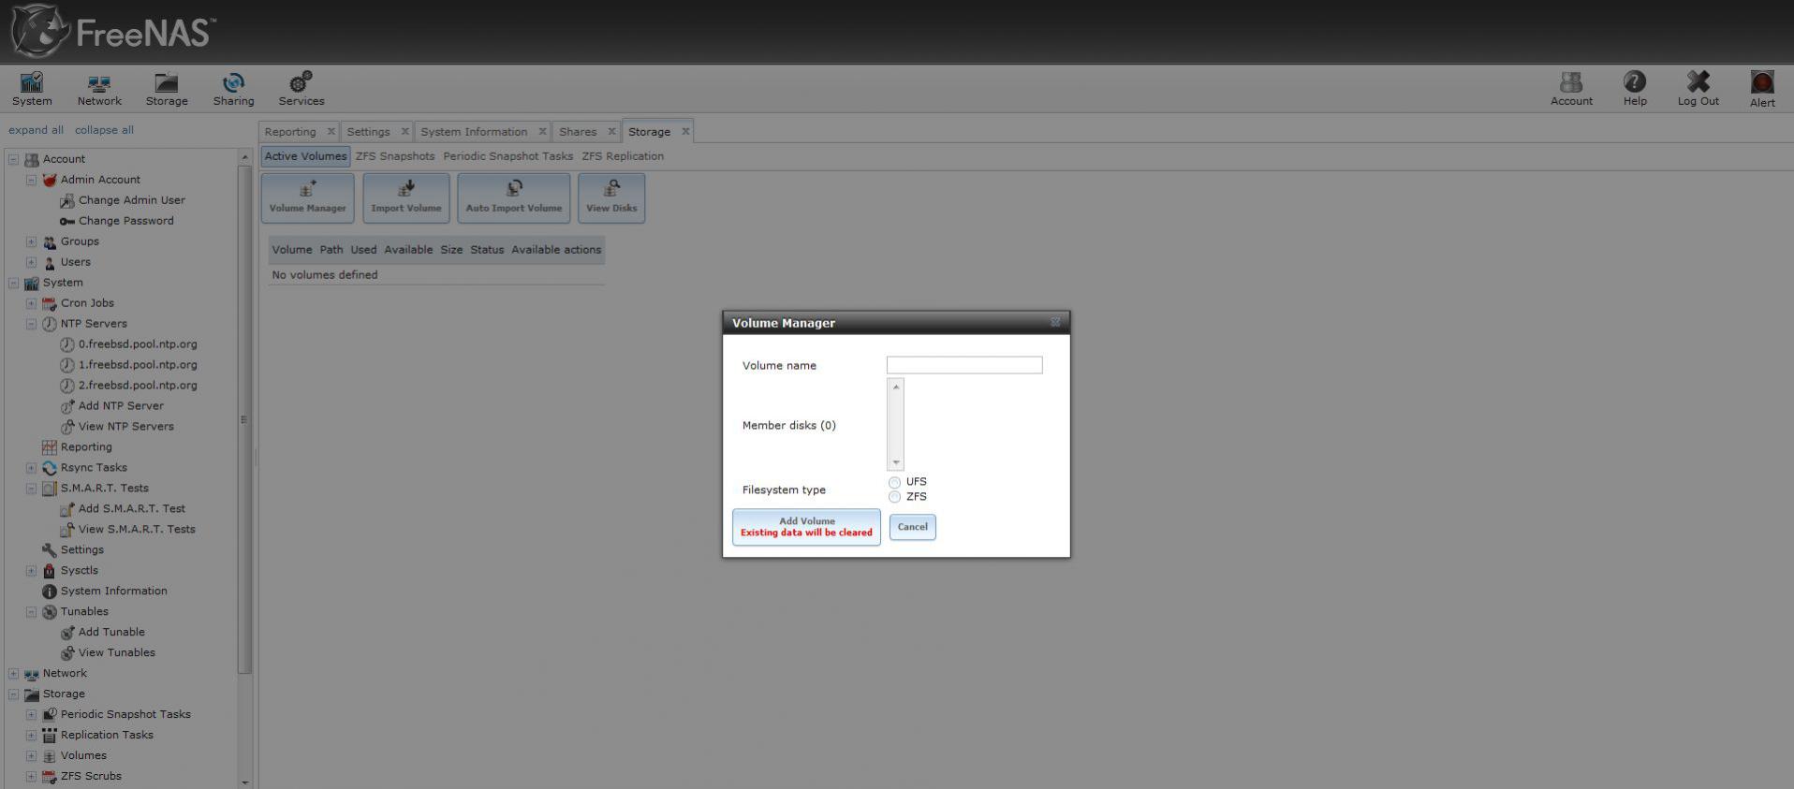Click the View Disks toolbar button
The height and width of the screenshot is (789, 1794).
click(611, 197)
